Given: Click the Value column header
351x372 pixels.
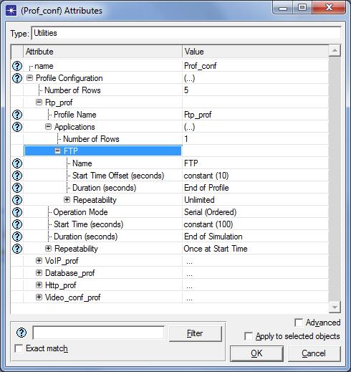Looking at the screenshot, I should pyautogui.click(x=255, y=52).
